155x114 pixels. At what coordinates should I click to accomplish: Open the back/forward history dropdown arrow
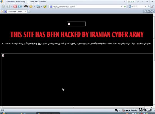click(12, 6)
